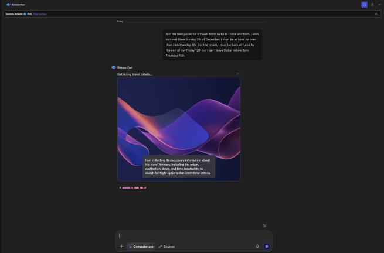
Task: Stop the response with the square button
Action: [x=267, y=247]
